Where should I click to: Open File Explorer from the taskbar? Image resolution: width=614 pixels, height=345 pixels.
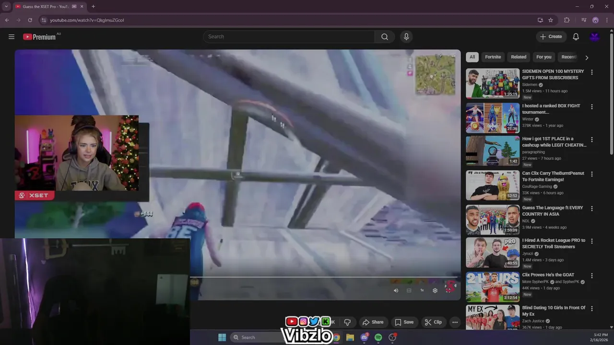tap(350, 337)
